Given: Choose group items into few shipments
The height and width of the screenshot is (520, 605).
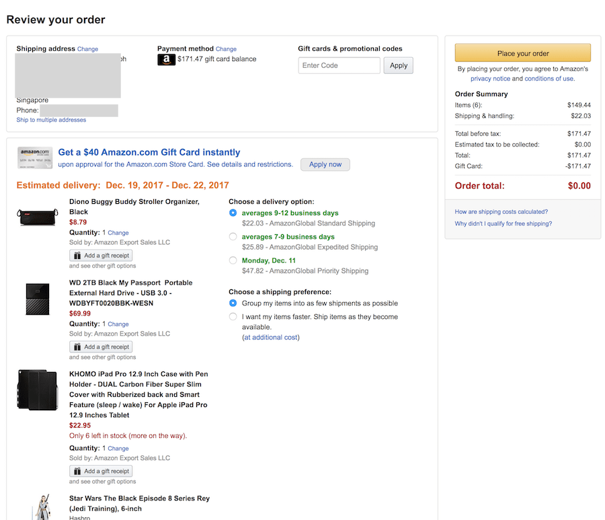Looking at the screenshot, I should [x=233, y=303].
